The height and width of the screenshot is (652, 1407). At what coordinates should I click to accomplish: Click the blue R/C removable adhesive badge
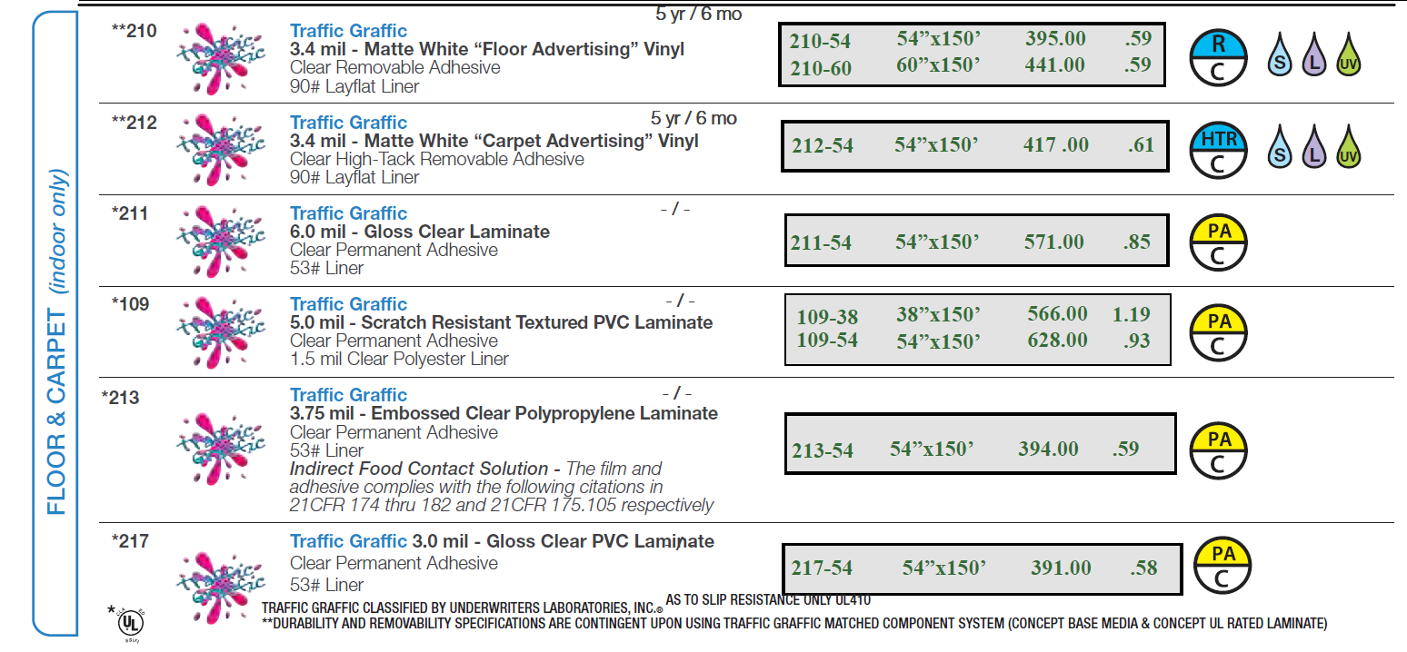point(1219,56)
